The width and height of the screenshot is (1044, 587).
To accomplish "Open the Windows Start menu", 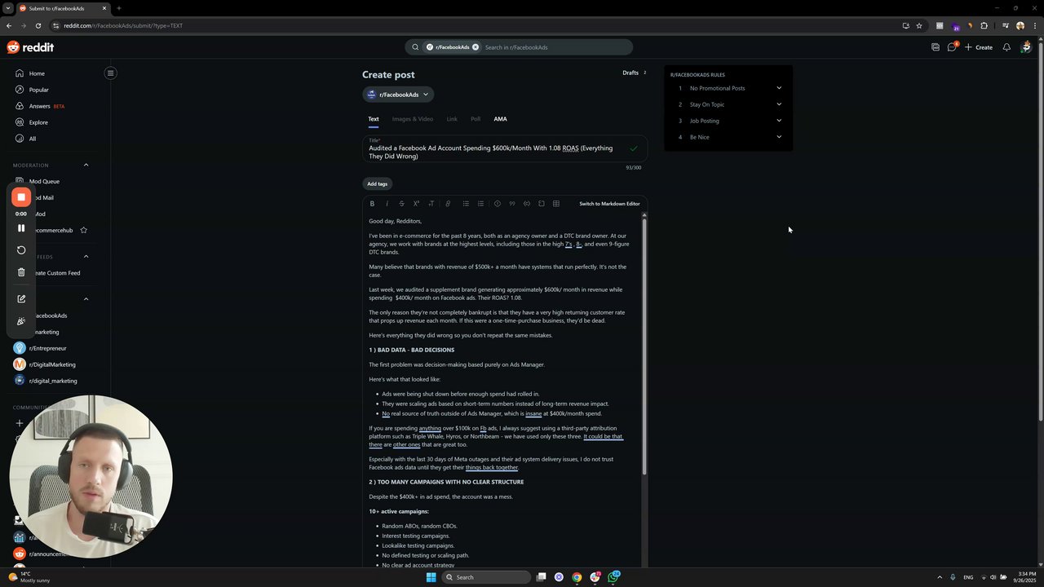I will 431,577.
